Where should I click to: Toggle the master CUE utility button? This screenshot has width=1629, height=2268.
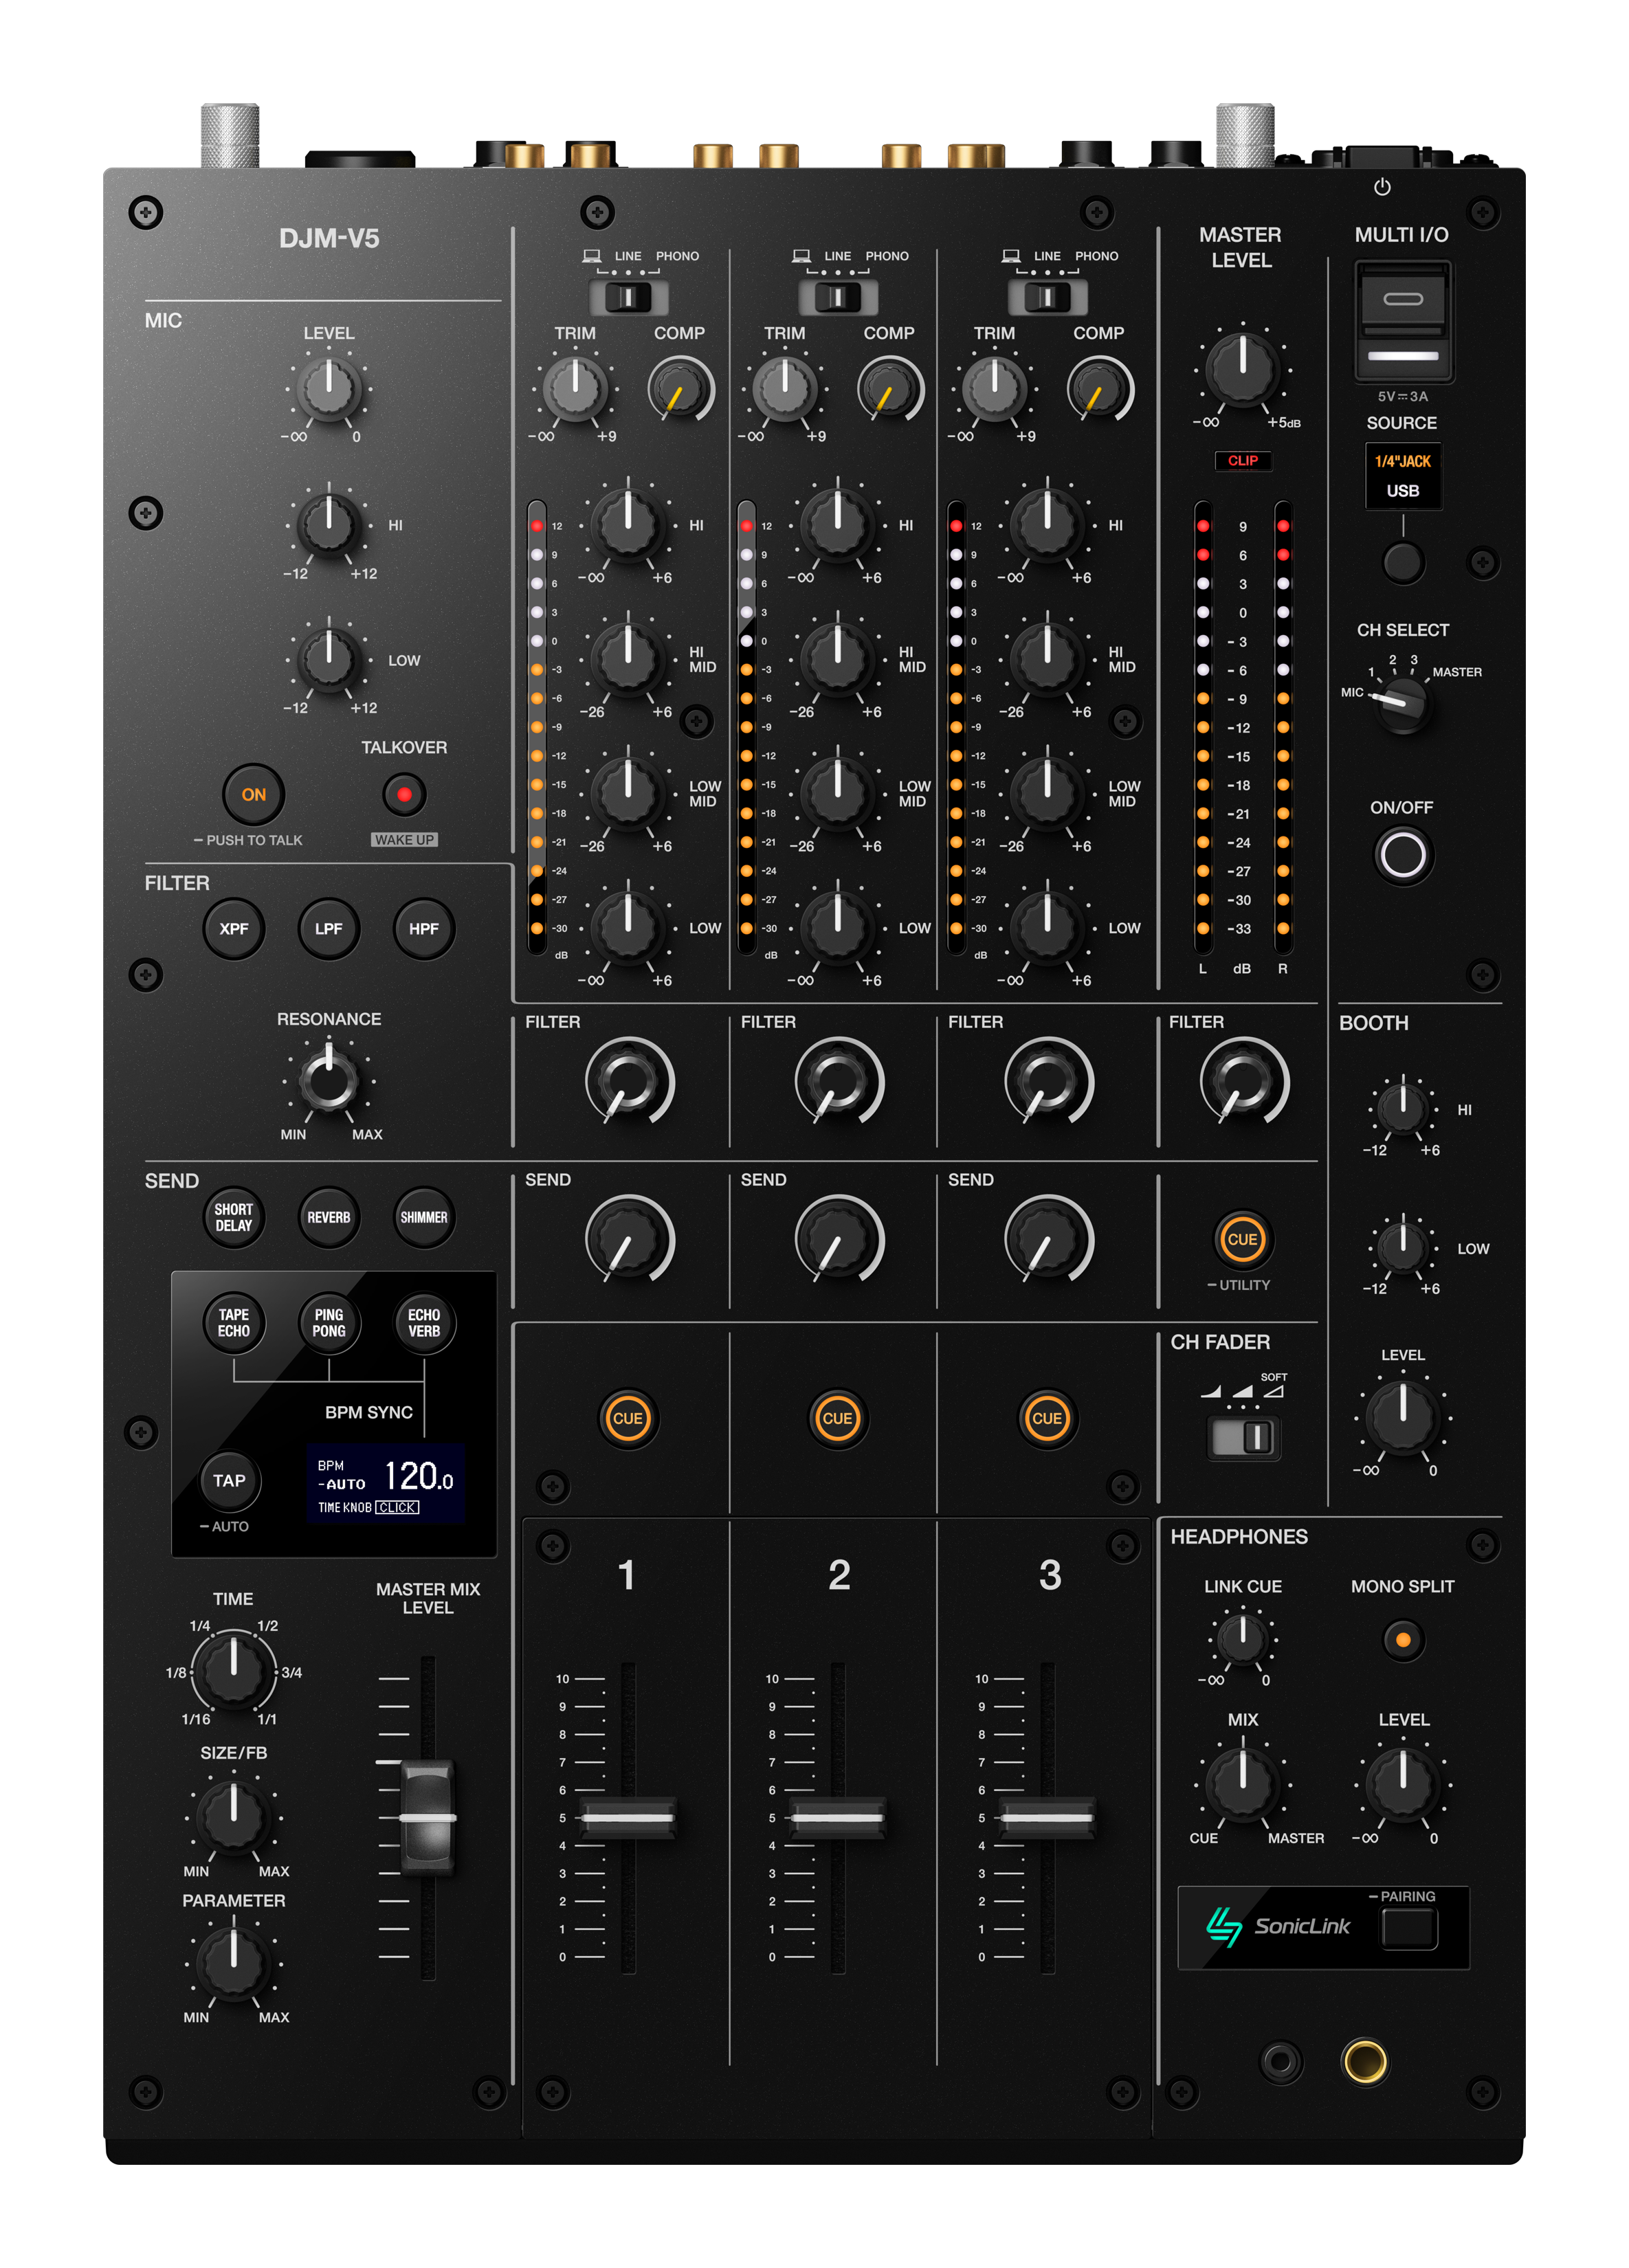(1242, 1239)
